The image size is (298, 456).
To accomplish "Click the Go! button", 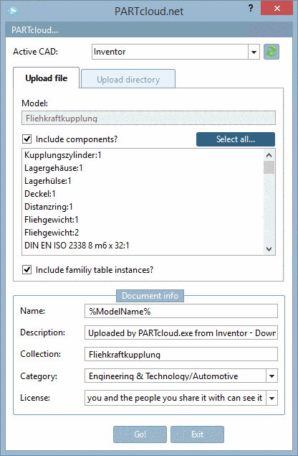I will (x=140, y=434).
